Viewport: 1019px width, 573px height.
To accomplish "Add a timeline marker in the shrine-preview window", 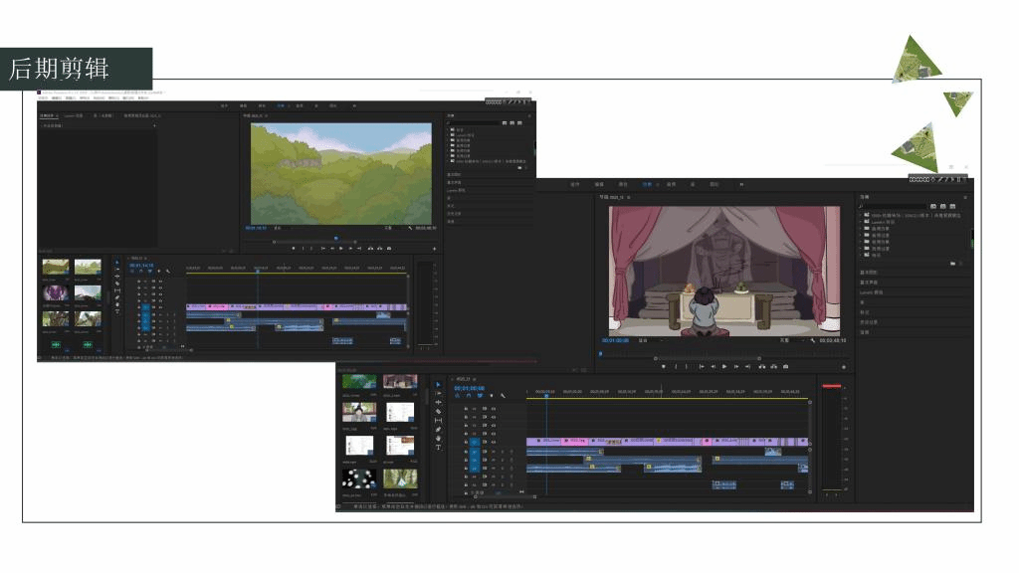I will point(492,396).
